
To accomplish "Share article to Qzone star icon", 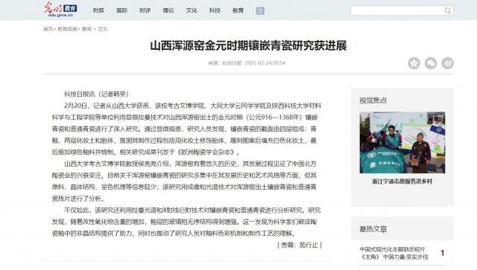I will pyautogui.click(x=414, y=63).
